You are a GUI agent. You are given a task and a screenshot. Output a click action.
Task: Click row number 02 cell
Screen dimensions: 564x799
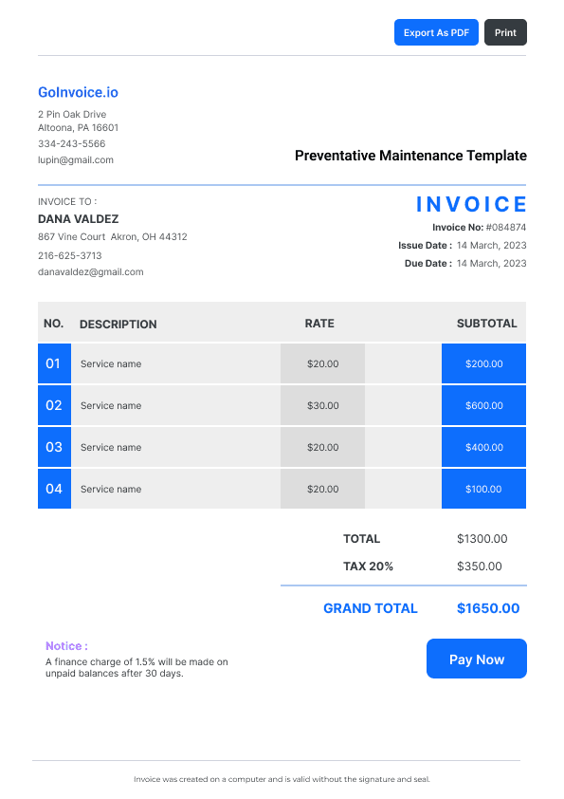tap(54, 405)
